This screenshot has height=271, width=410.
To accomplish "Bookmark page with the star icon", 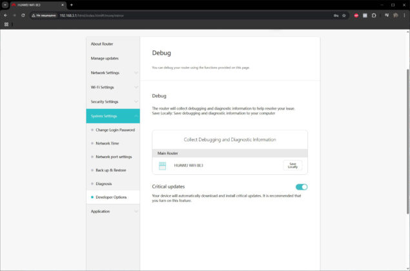I will (x=344, y=15).
